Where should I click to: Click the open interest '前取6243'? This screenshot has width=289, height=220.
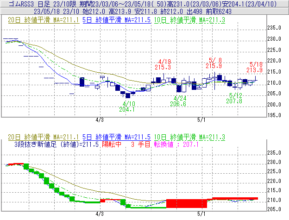click(x=219, y=12)
